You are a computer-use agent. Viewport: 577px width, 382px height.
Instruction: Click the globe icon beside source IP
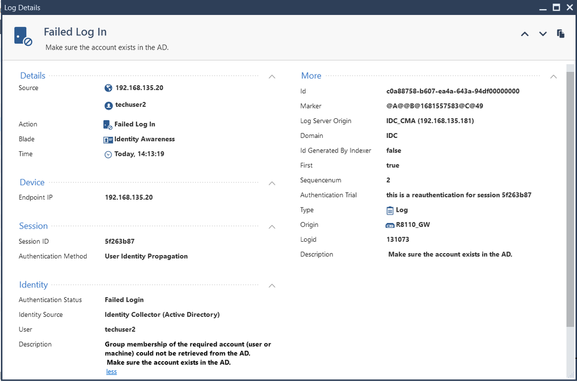tap(108, 88)
